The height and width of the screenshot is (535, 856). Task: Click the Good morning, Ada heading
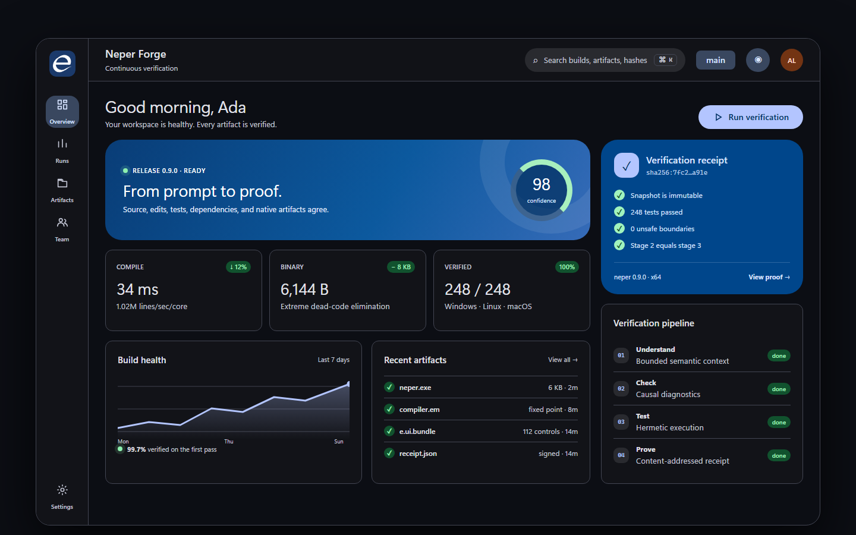[x=175, y=107]
